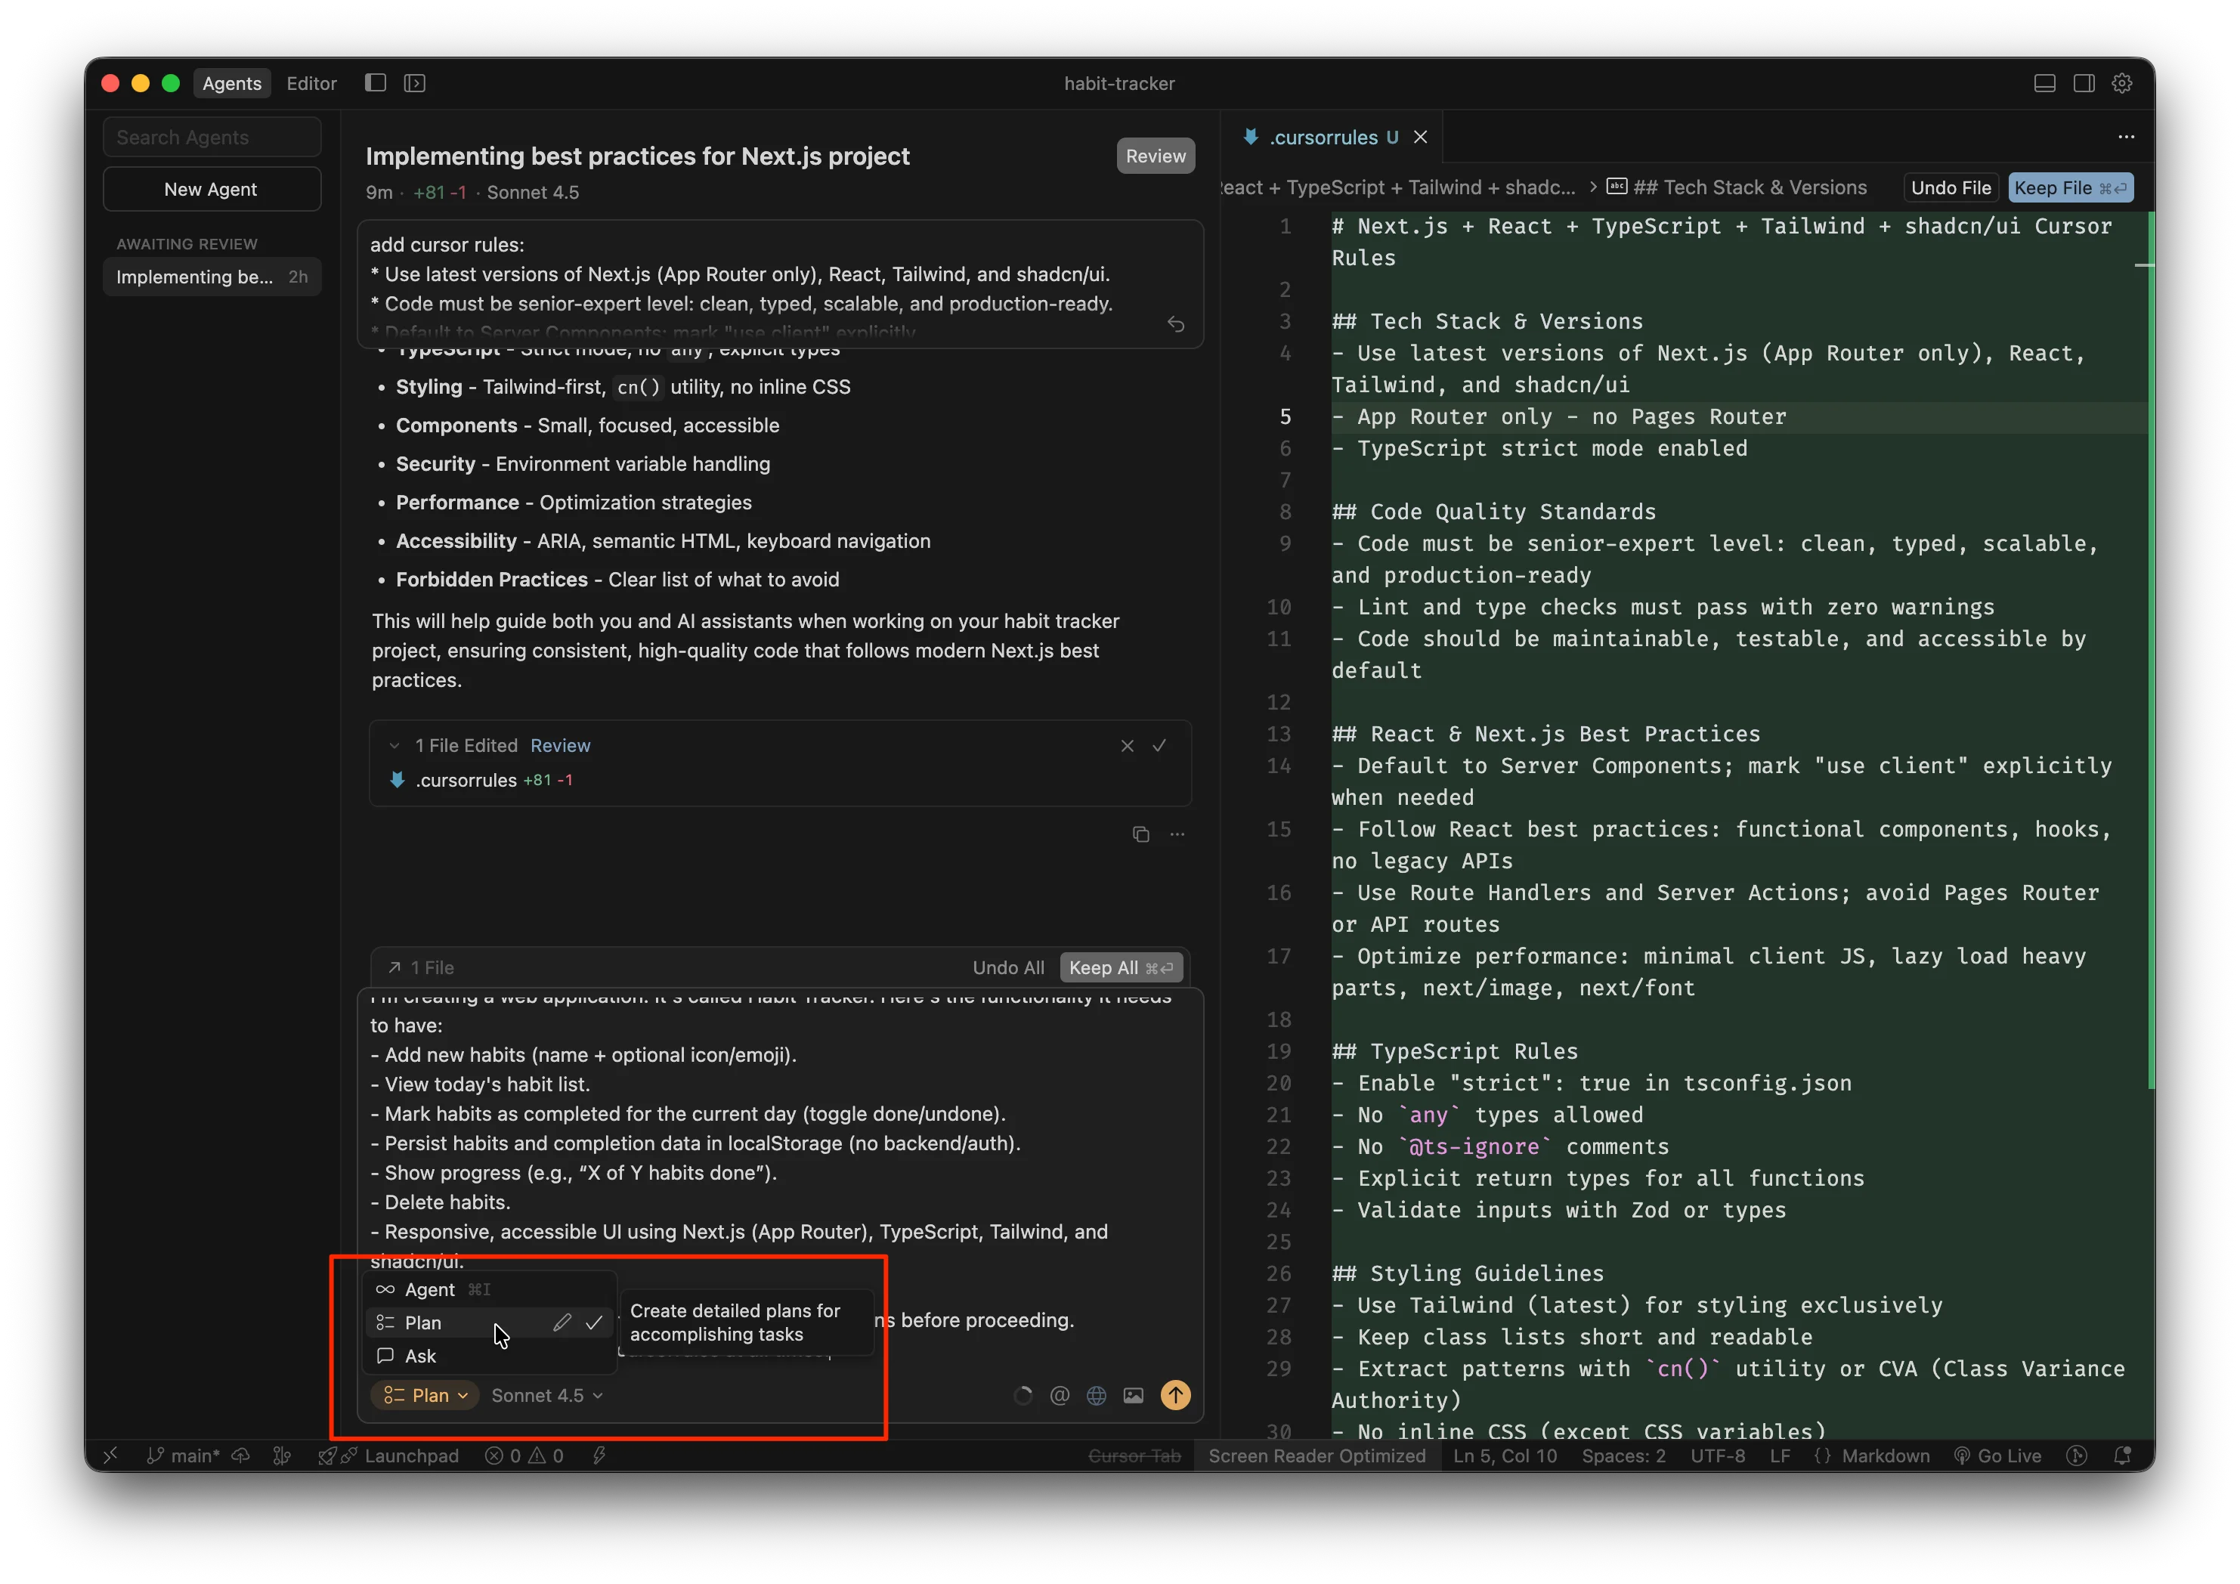Collapse the 1 File Edited section

point(394,745)
